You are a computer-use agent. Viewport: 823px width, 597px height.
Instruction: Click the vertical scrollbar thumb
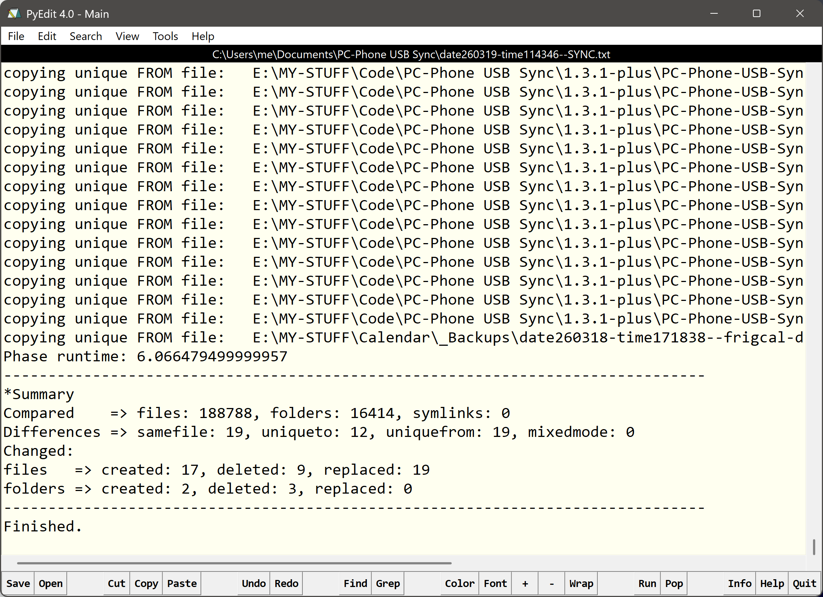[814, 547]
